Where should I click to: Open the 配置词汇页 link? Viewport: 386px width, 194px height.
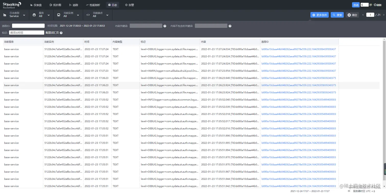point(52,33)
